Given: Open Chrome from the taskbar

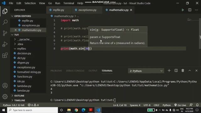Looking at the screenshot, I should click(76, 110).
